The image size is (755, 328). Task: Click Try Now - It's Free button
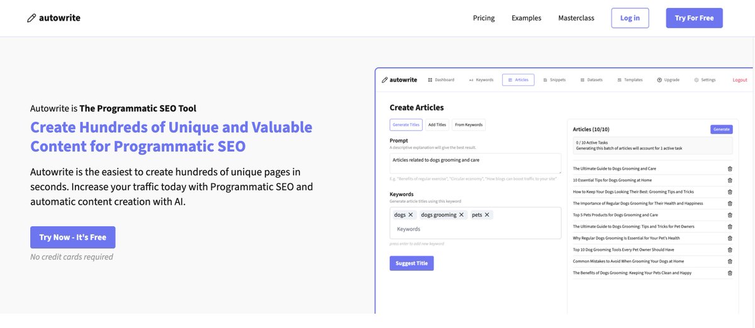click(73, 237)
